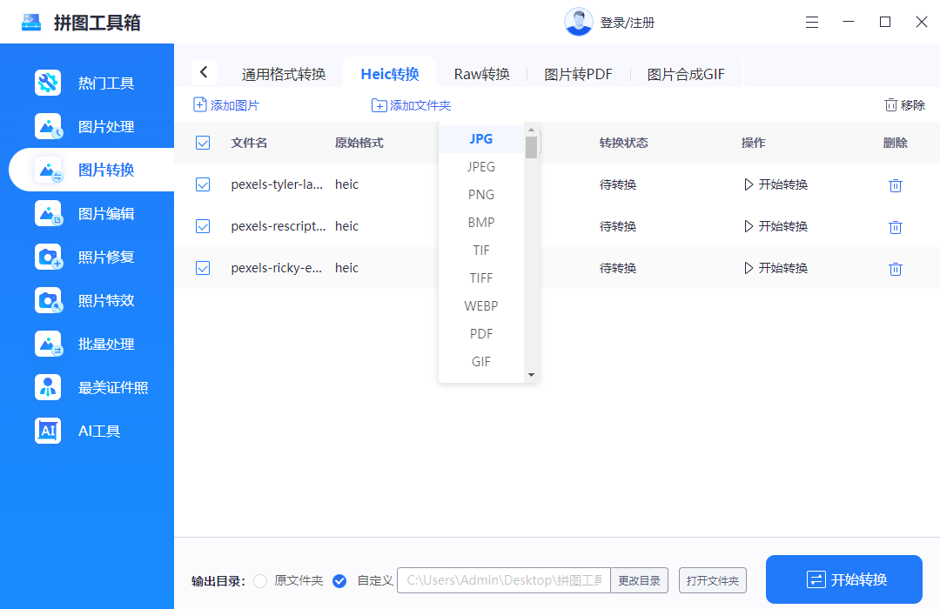Select WEBP in the format dropdown
This screenshot has width=940, height=609.
pyautogui.click(x=481, y=306)
